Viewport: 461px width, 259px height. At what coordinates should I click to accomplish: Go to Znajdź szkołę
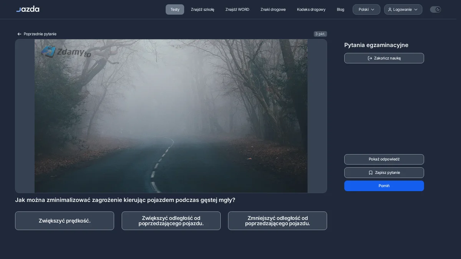coord(202,10)
